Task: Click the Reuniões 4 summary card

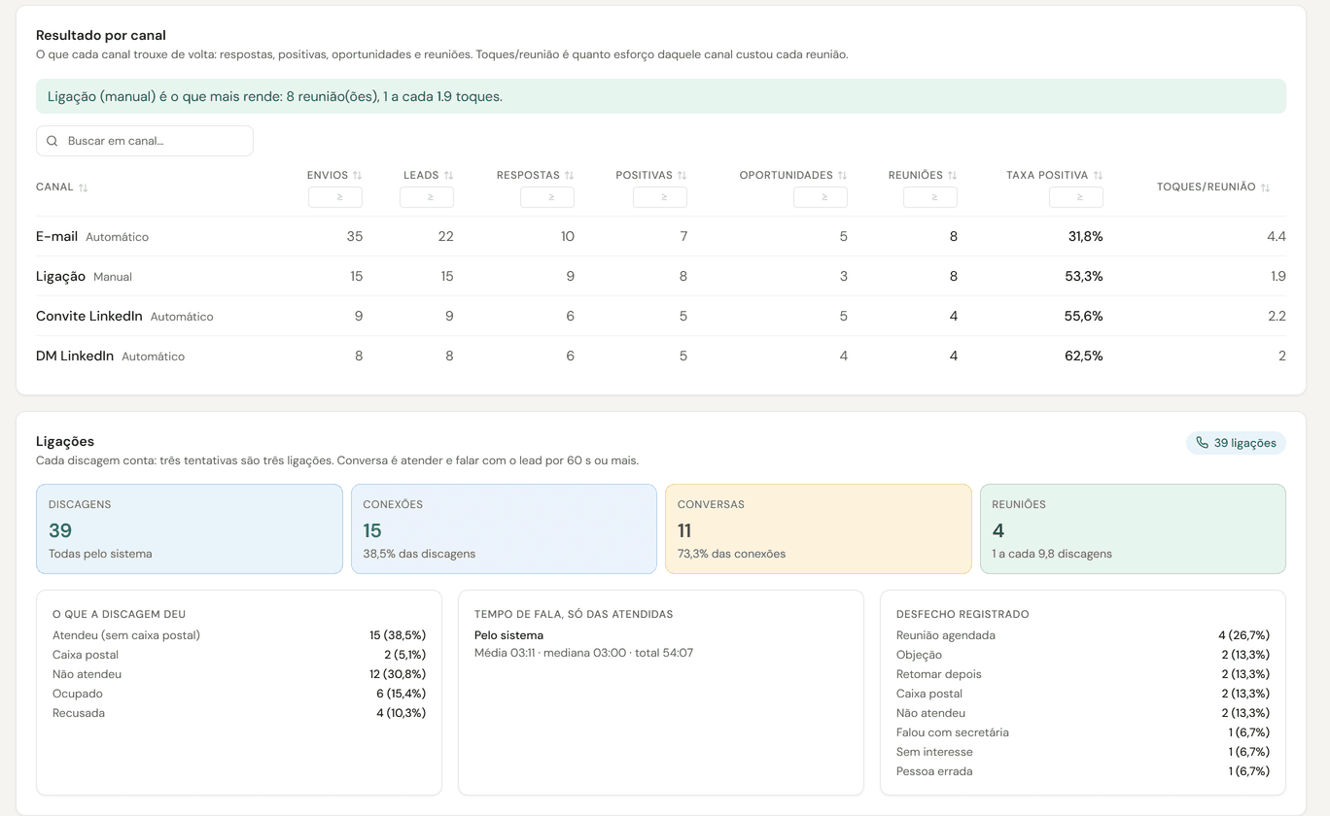Action: 1133,529
